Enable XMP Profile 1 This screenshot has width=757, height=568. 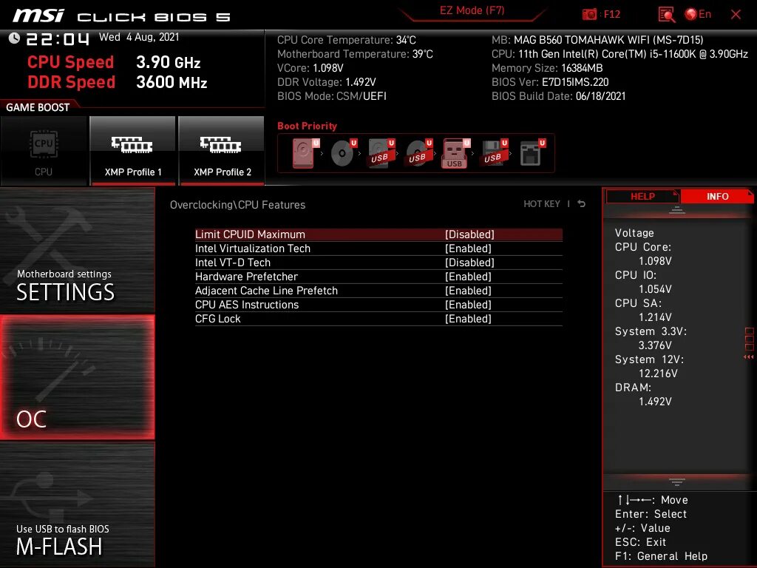pos(132,151)
